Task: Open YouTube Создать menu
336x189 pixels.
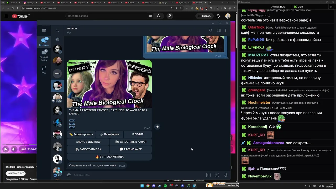Action: click(204, 16)
